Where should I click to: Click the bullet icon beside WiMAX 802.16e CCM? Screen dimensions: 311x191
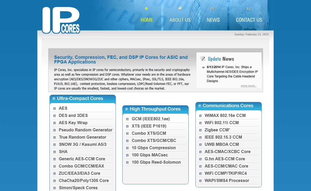tap(200, 116)
